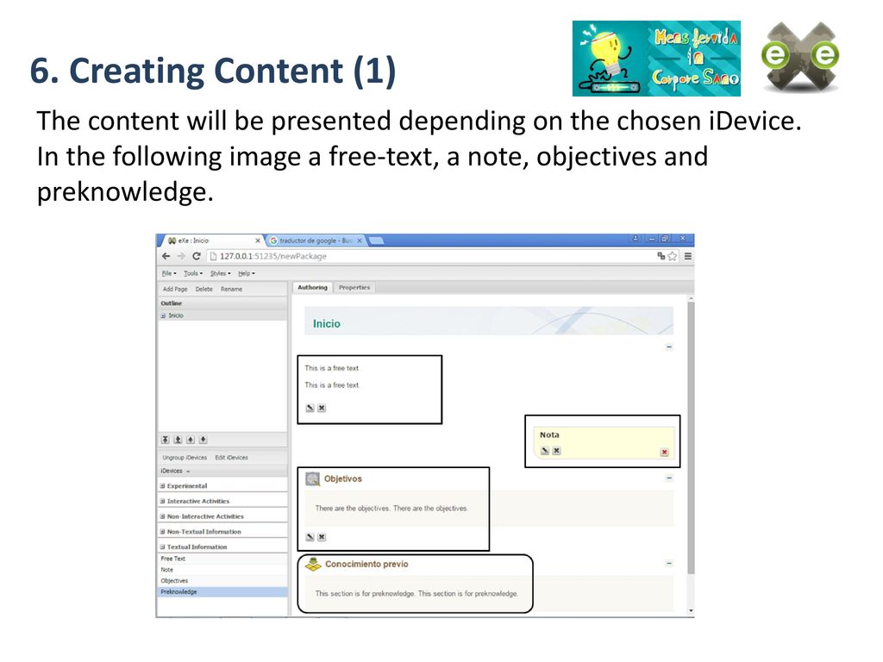Viewport: 883px width, 662px height.
Task: Select Free Text iDevice
Action: [222, 559]
